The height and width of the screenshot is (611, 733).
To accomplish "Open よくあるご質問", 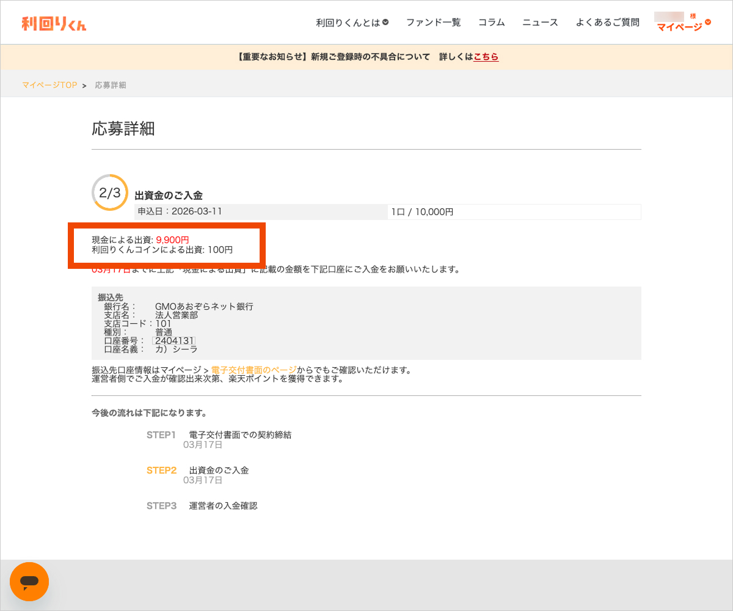I will click(607, 23).
